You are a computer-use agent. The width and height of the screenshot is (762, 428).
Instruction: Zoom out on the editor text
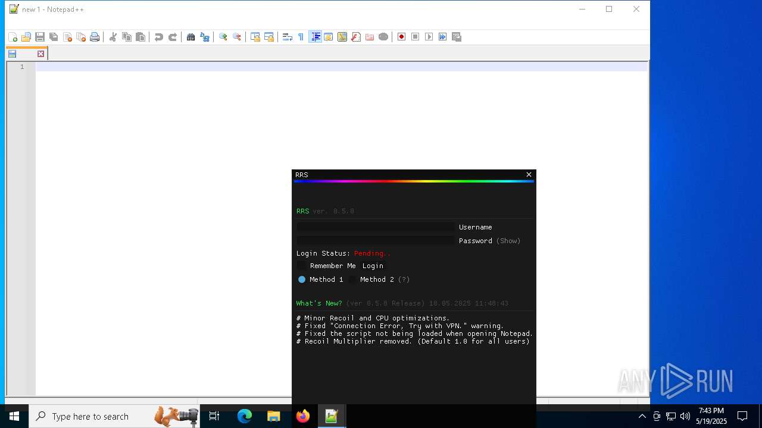point(237,37)
